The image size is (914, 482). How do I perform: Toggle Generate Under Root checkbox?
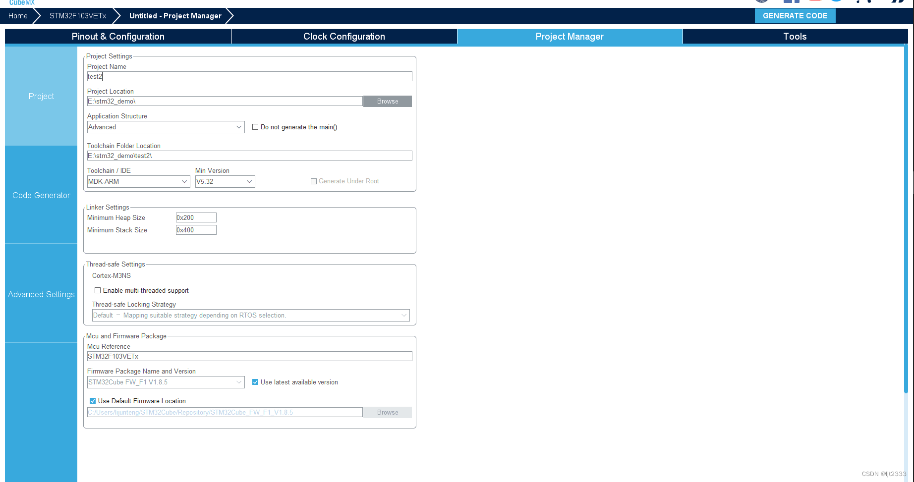click(x=314, y=181)
